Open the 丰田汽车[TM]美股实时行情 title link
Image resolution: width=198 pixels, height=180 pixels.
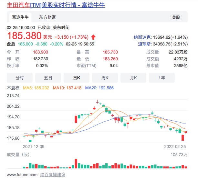coord(56,5)
